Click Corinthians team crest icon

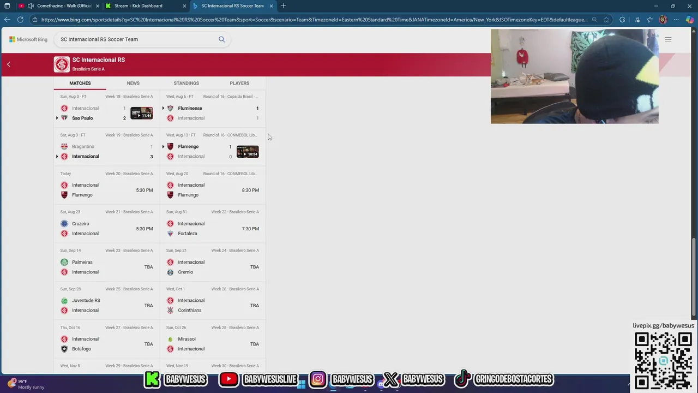click(170, 310)
